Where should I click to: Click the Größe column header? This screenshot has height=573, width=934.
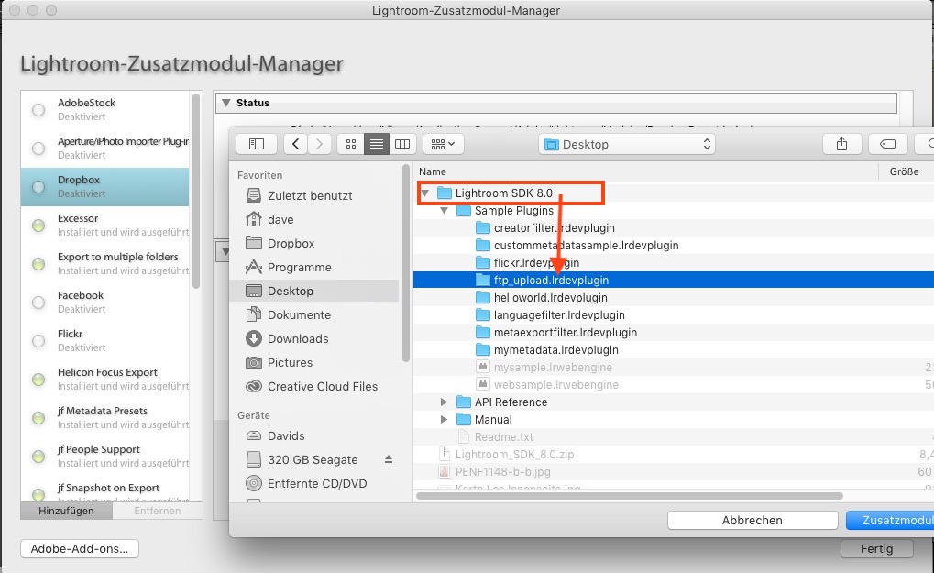point(907,171)
